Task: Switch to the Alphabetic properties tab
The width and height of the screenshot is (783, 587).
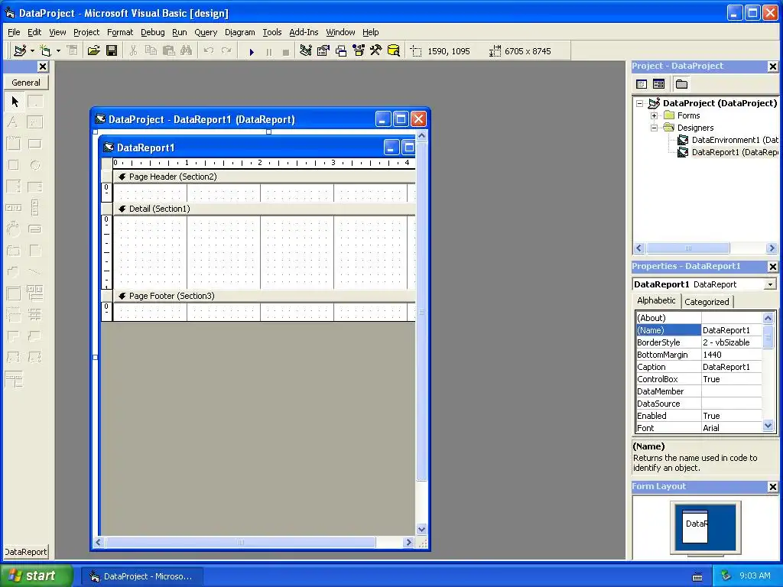Action: coord(656,300)
